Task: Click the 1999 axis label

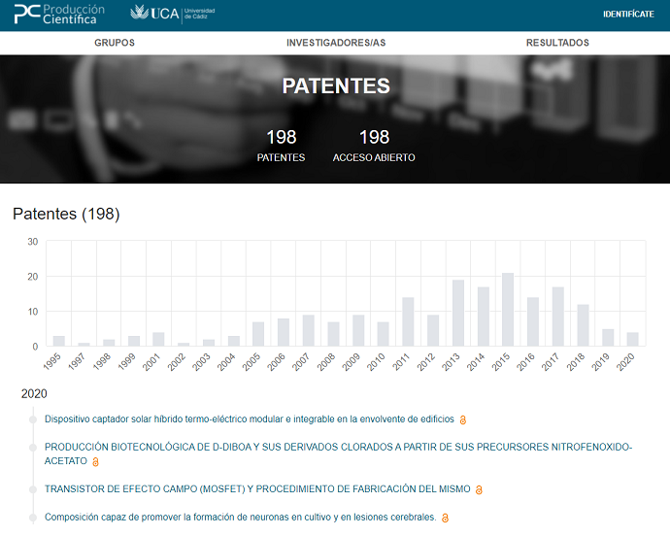Action: tap(127, 362)
